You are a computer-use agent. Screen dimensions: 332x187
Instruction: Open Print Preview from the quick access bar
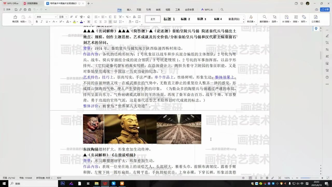click(29, 10)
